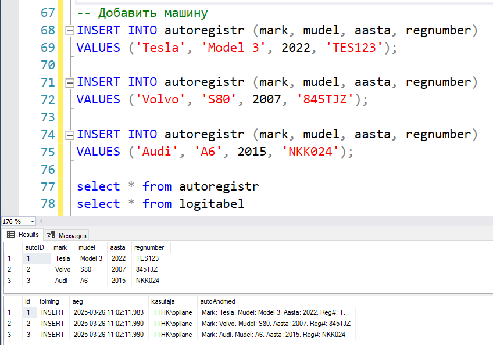The height and width of the screenshot is (345, 493).
Task: Click the '-- Добавить машину' comment on line 67
Action: pos(142,13)
